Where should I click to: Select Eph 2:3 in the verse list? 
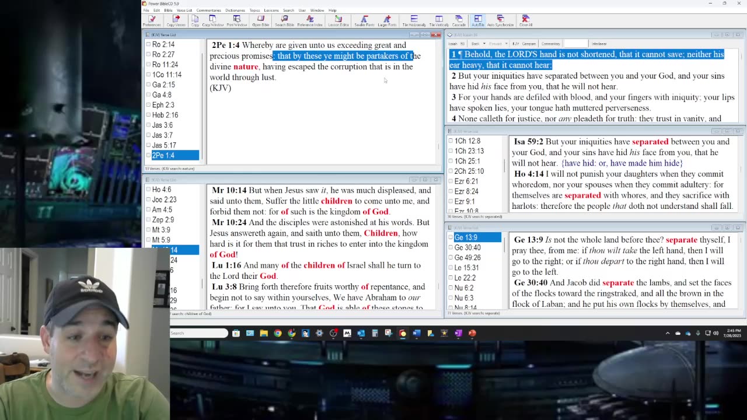pyautogui.click(x=163, y=105)
